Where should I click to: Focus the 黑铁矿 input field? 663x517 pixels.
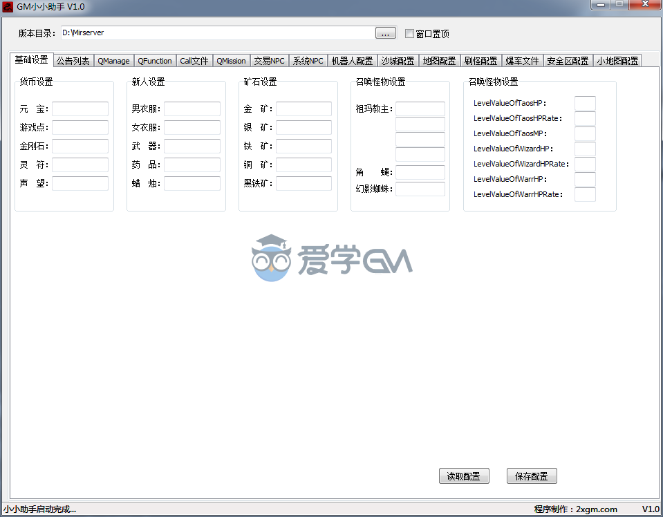(x=304, y=183)
